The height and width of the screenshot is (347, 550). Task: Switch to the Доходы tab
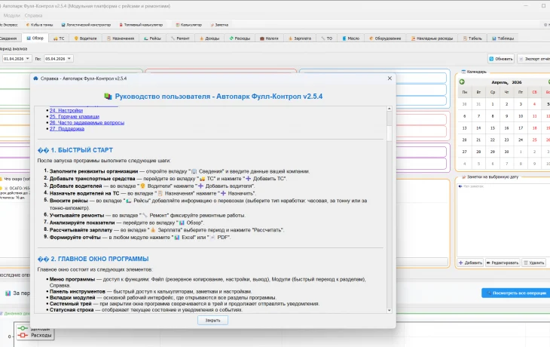tap(209, 38)
